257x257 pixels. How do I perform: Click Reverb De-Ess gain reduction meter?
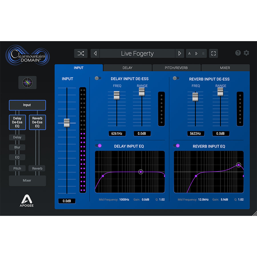pos(240,109)
